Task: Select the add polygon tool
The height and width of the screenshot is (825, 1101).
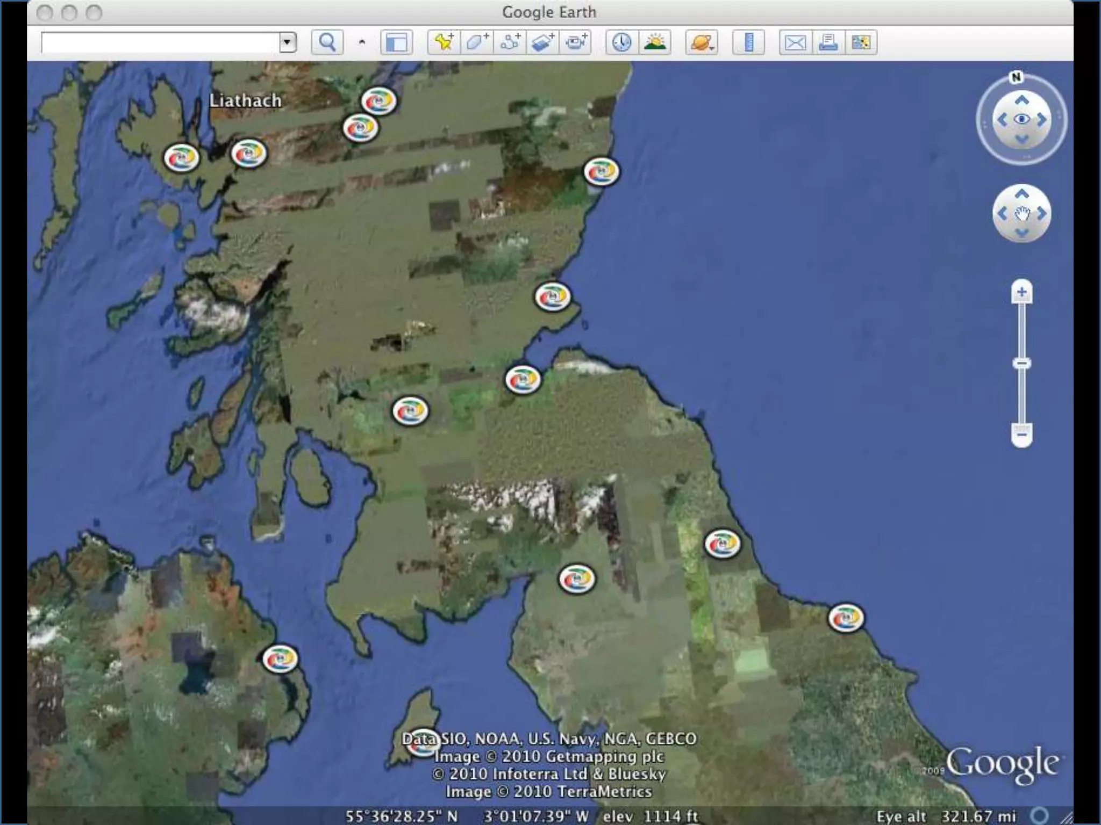Action: pos(476,42)
